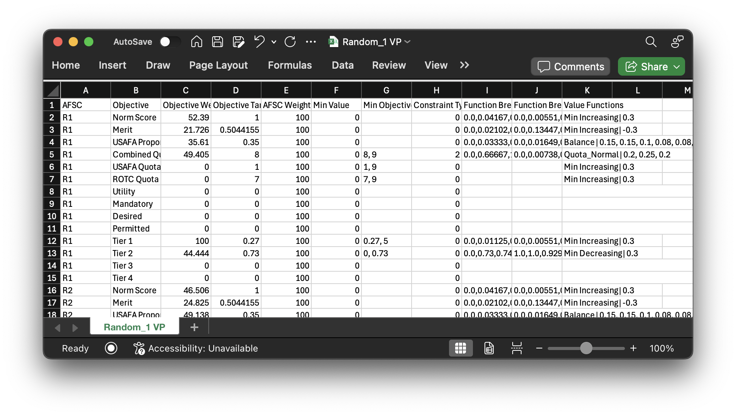
Task: Select cell containing 52.39
Action: tap(186, 117)
